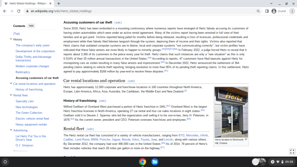Go to History of franchising in contents
This screenshot has width=297, height=167.
tap(29, 90)
